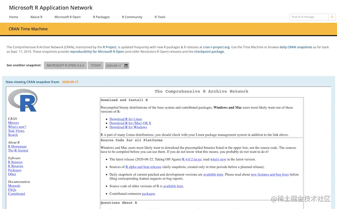Open the About R menu item
The image size is (337, 209).
coord(36,17)
